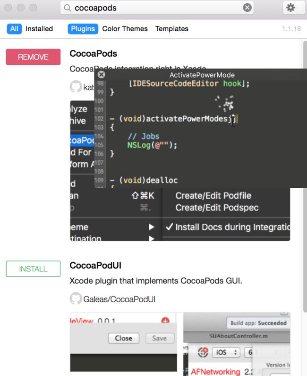Click SUAboutController.m tab in screenshot

[238, 336]
